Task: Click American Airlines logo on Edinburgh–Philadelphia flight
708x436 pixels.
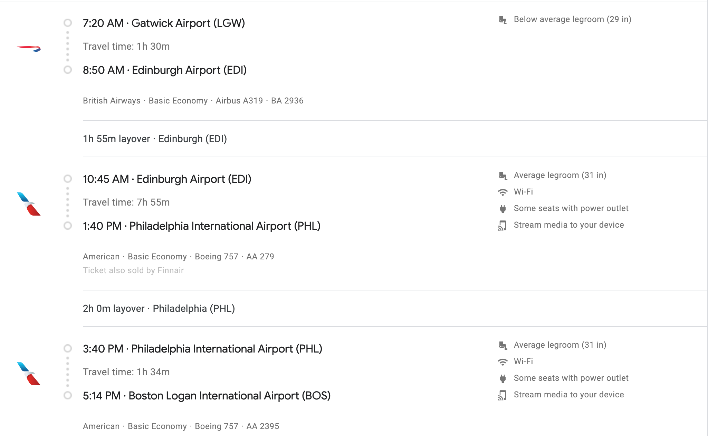Action: click(29, 204)
